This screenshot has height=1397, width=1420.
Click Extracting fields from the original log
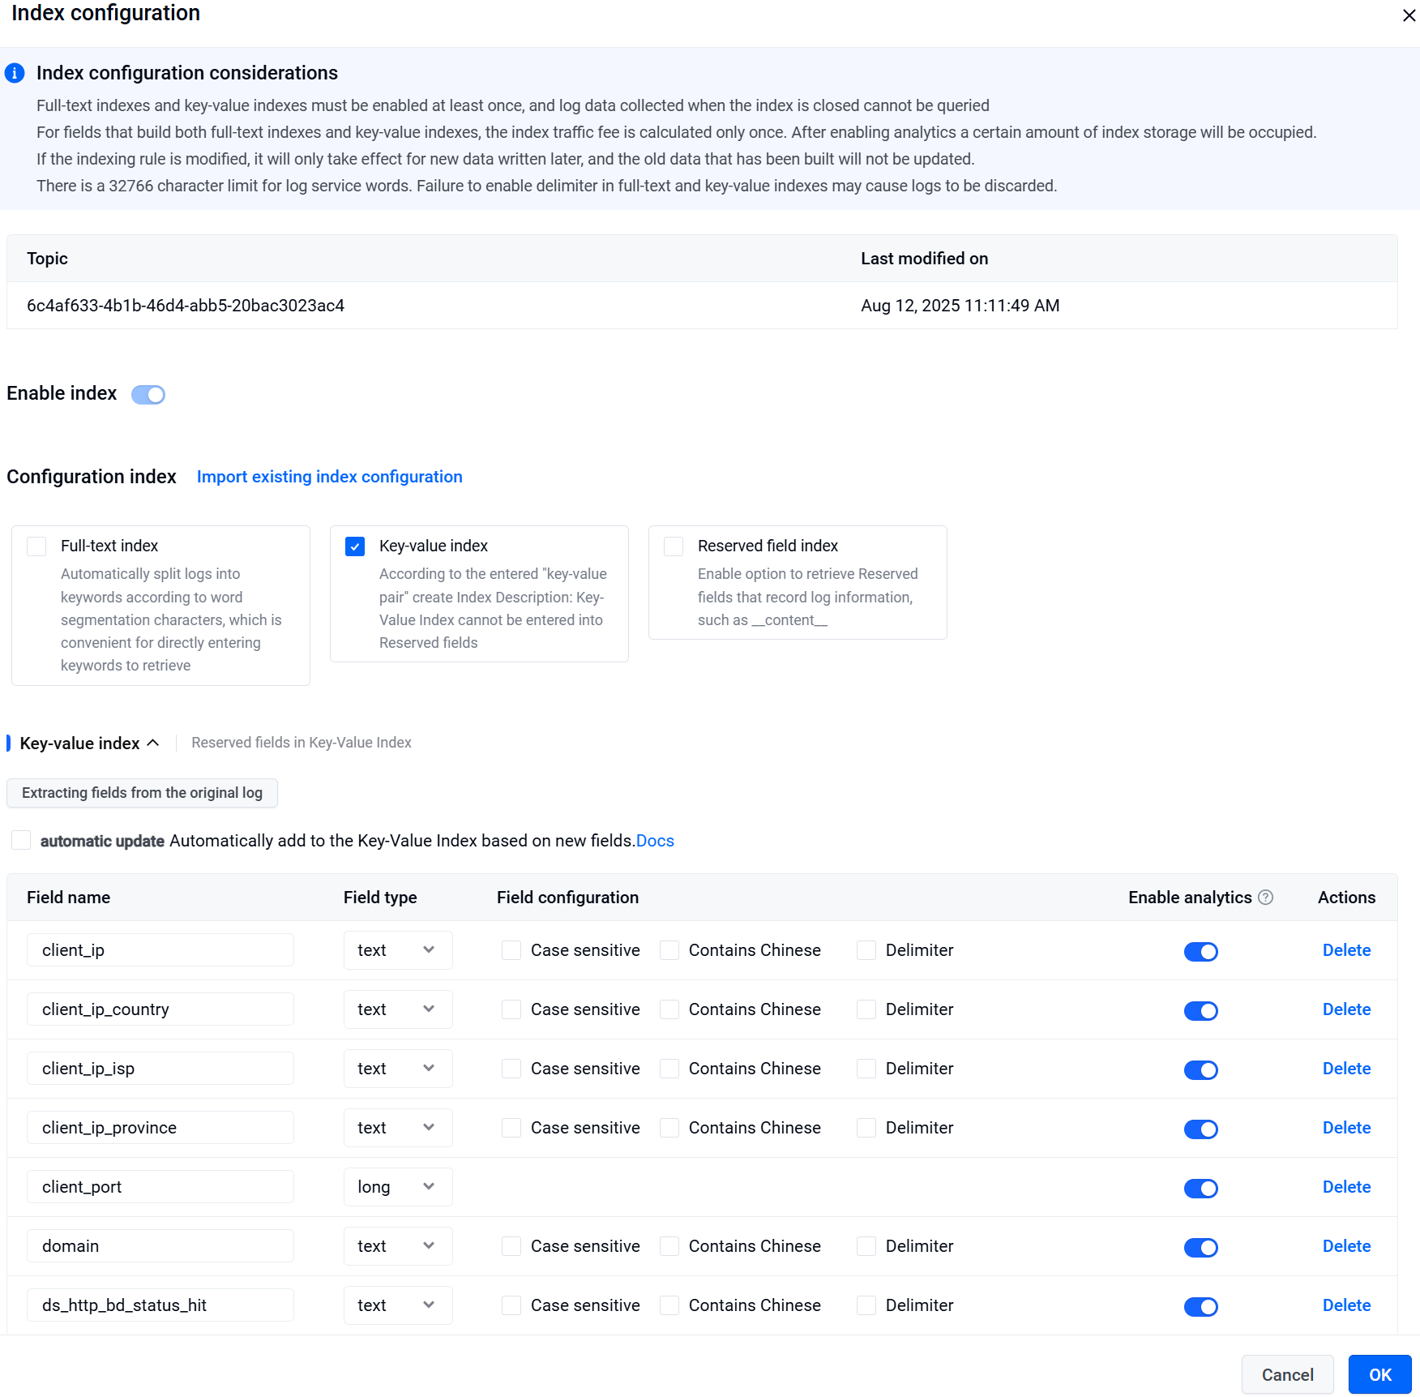[x=142, y=792]
